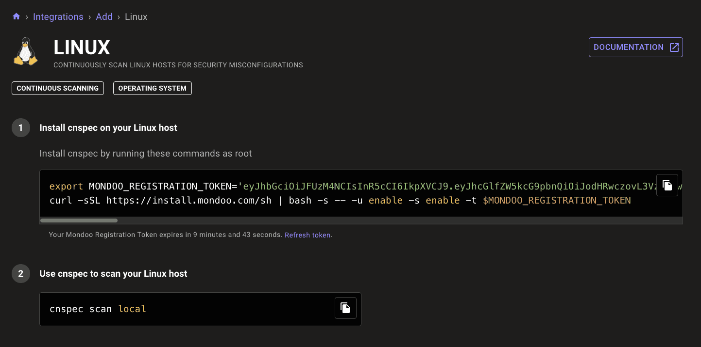
Task: Click the step 2 numbered circle
Action: click(20, 273)
